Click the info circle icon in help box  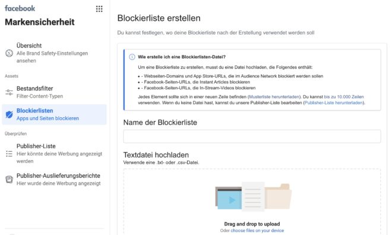pos(132,57)
